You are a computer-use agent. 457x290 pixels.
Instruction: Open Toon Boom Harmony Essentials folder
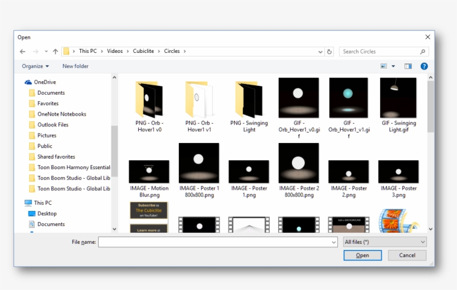point(74,167)
